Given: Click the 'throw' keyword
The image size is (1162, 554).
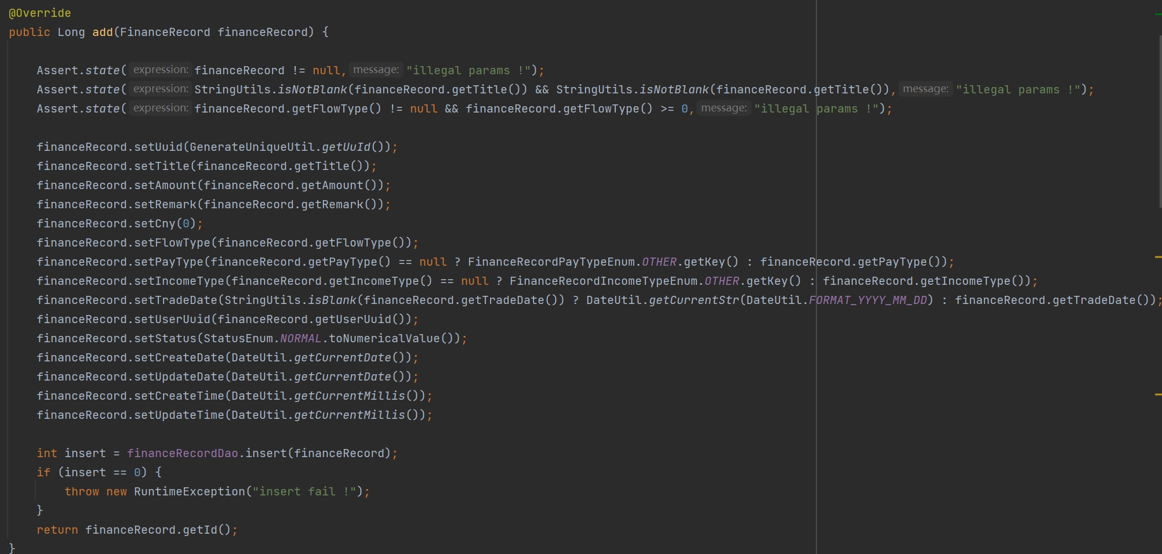Looking at the screenshot, I should tap(82, 491).
